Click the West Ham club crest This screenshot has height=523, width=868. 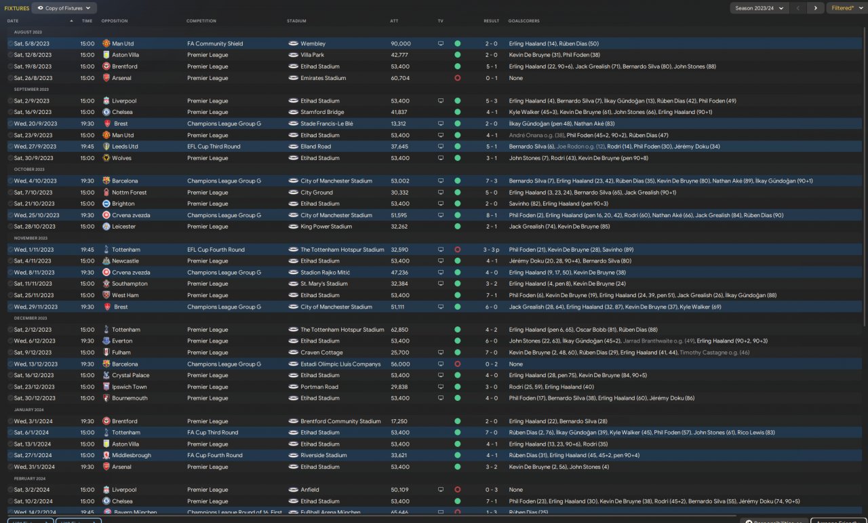click(106, 295)
